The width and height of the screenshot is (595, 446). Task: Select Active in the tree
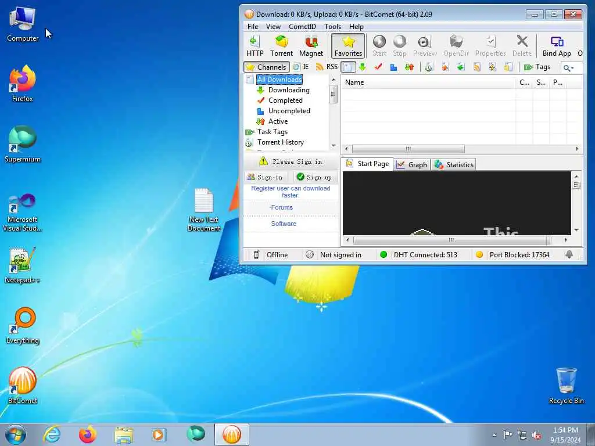pos(278,121)
